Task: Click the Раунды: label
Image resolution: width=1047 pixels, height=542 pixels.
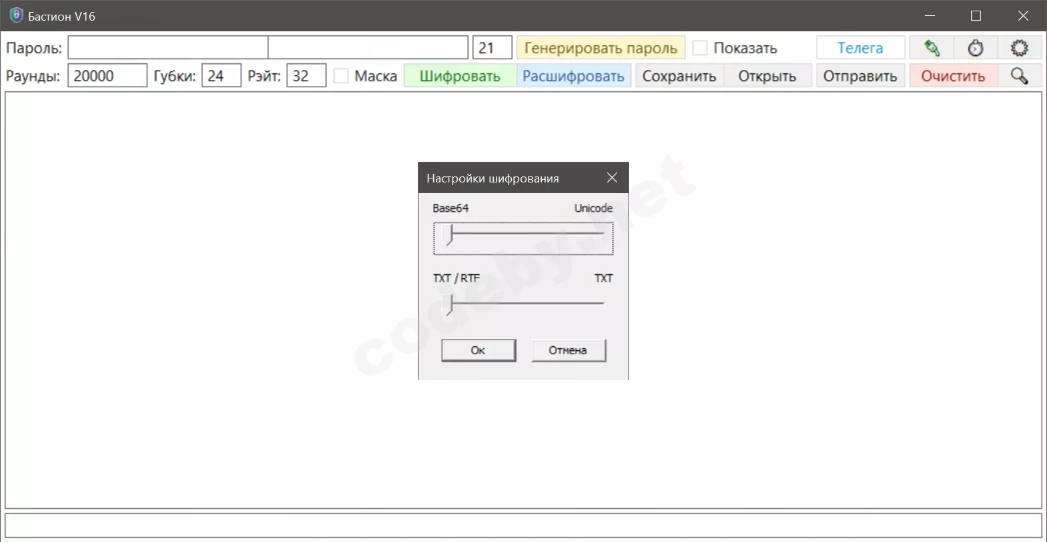Action: click(x=33, y=76)
